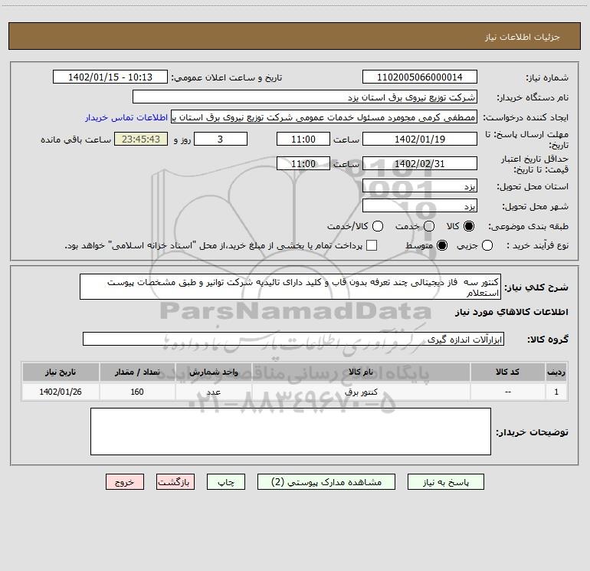Click the شهر محل تحویل field یزد
590x571 pixels.
pyautogui.click(x=420, y=206)
